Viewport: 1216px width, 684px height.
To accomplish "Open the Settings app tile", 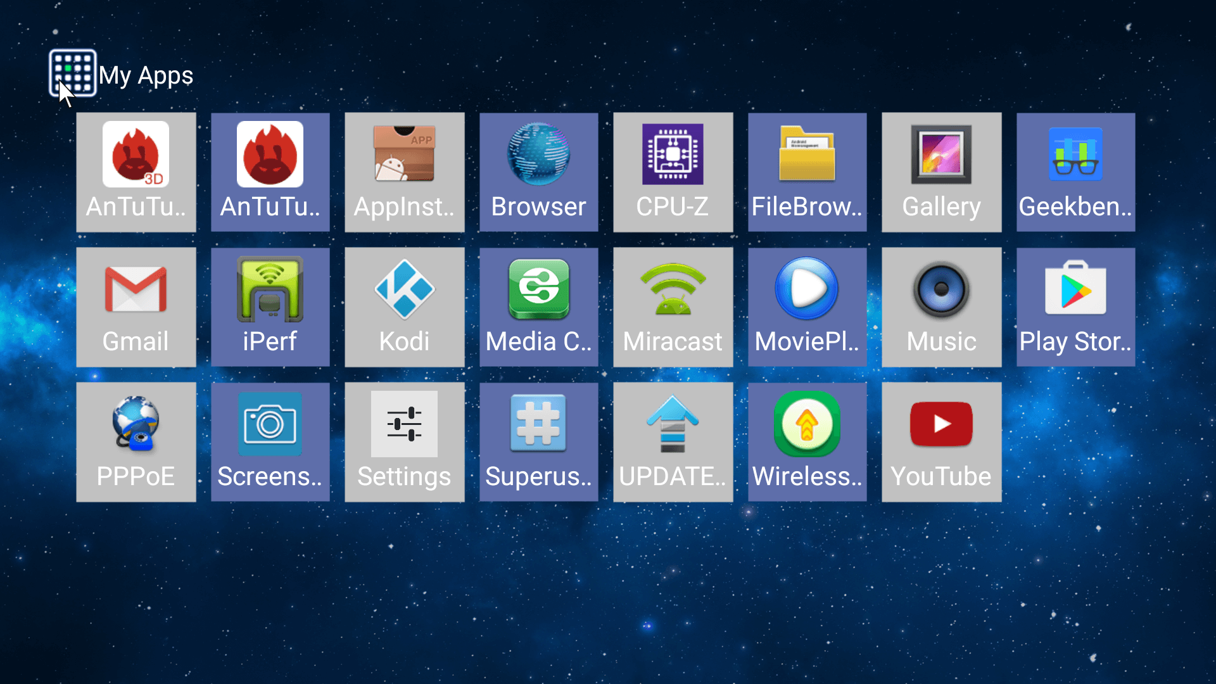I will coord(404,442).
